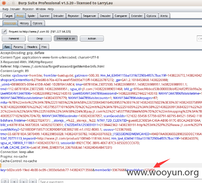Viewport: 202px width, 183px height.
Task: Go to the main Options tab
Action: pos(151,16)
